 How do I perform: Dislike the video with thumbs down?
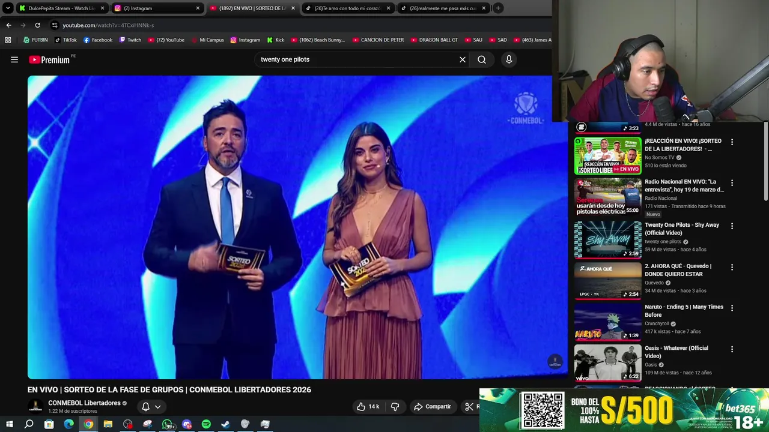click(395, 407)
